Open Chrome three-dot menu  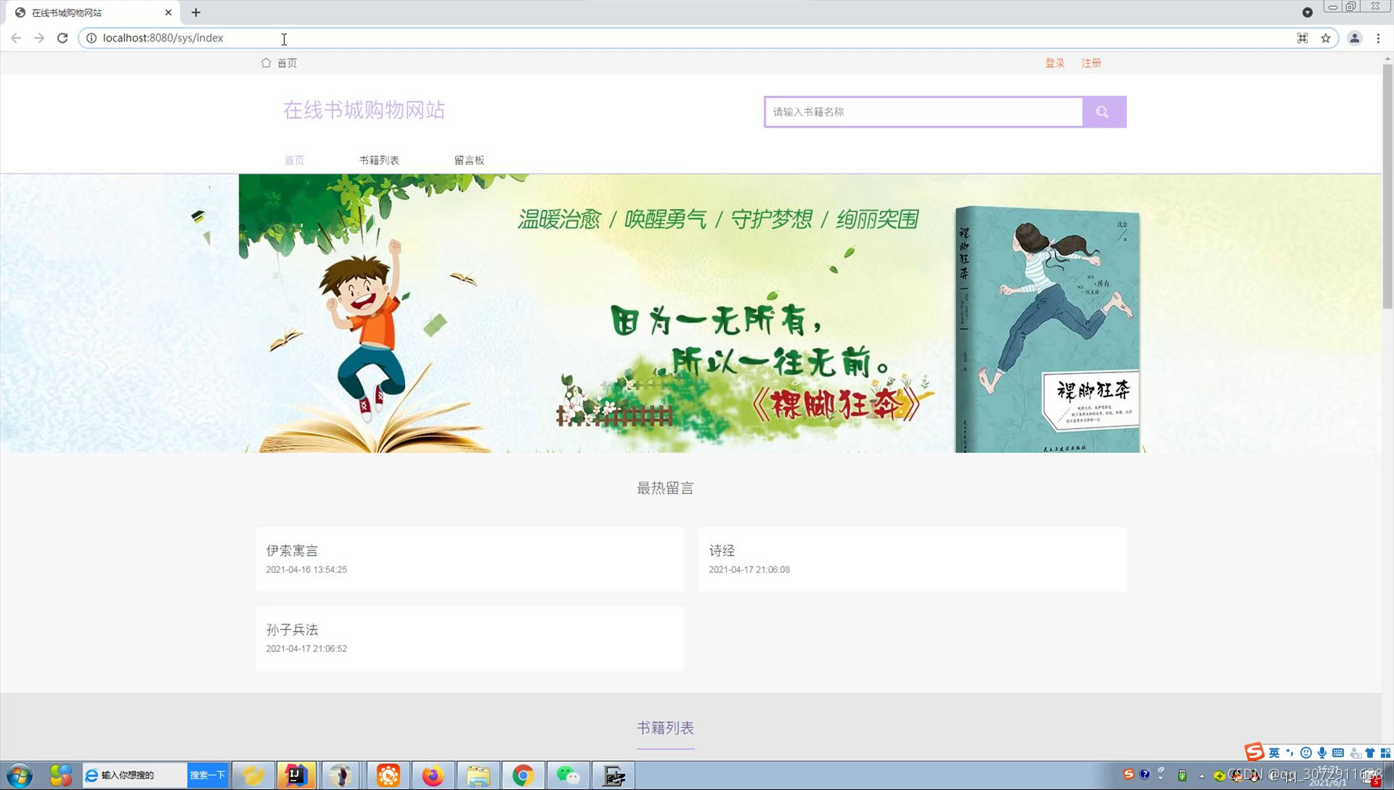tap(1378, 38)
